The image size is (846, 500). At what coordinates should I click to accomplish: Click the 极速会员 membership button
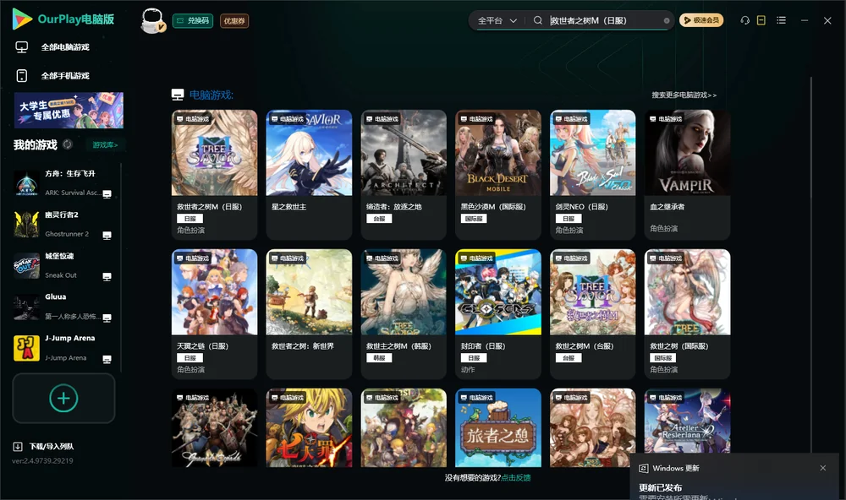coord(701,20)
